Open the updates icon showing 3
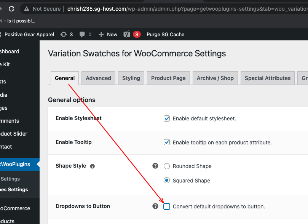This screenshot has height=224, width=308. click(64, 34)
